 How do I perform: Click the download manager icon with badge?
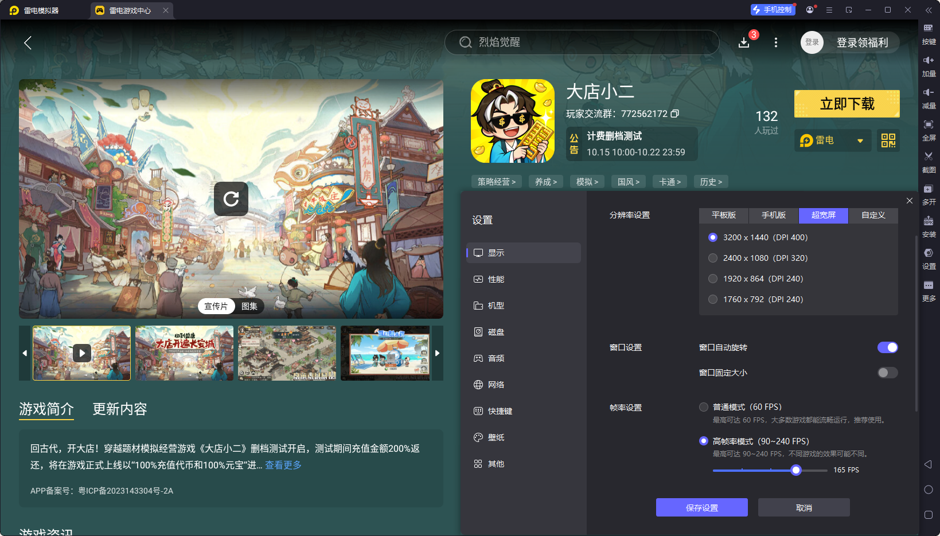coord(744,42)
